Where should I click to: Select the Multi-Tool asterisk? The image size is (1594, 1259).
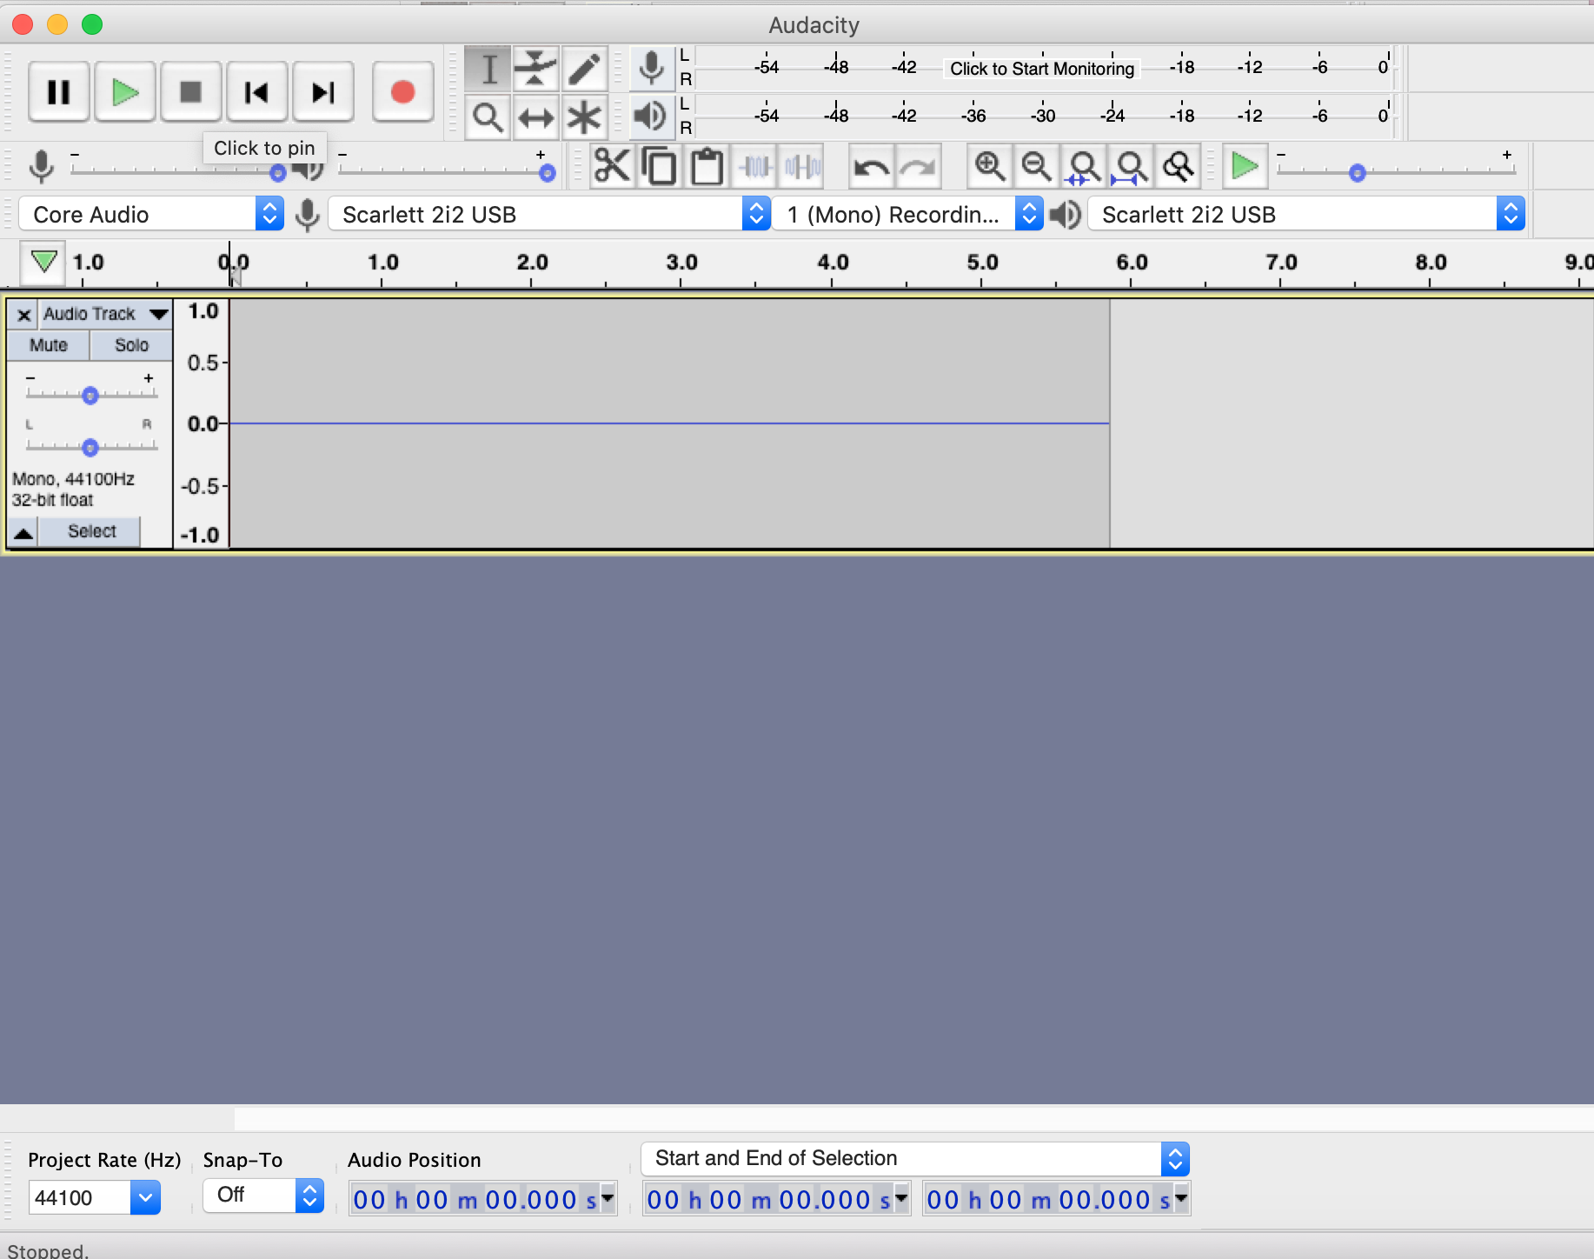(x=584, y=117)
